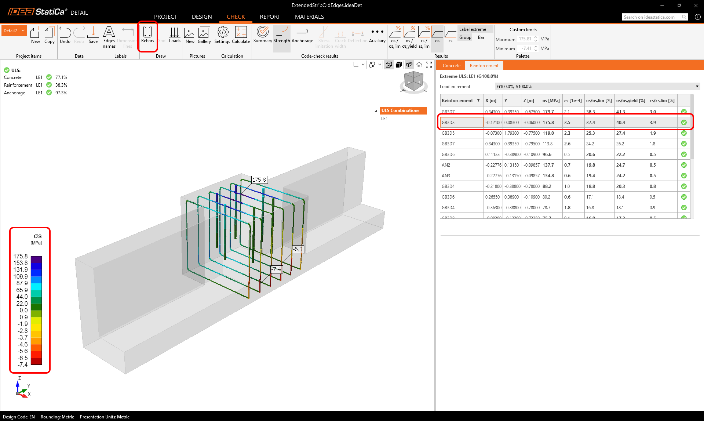This screenshot has height=421, width=704.
Task: Toggle the Group labelling option
Action: (x=465, y=37)
